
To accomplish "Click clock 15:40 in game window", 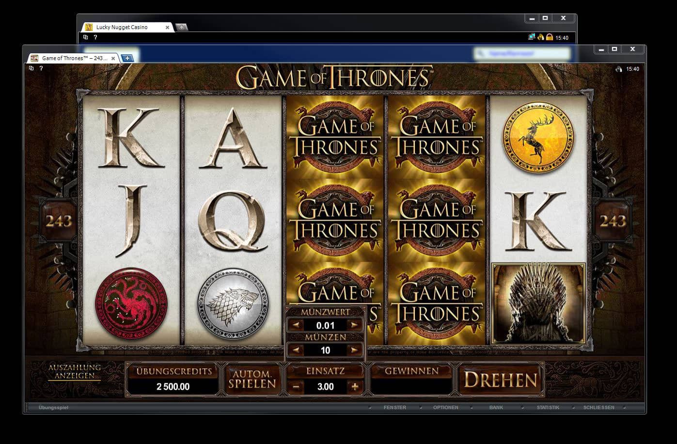I will (632, 69).
